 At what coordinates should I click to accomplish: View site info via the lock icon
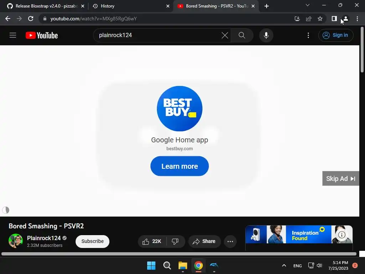[45, 19]
